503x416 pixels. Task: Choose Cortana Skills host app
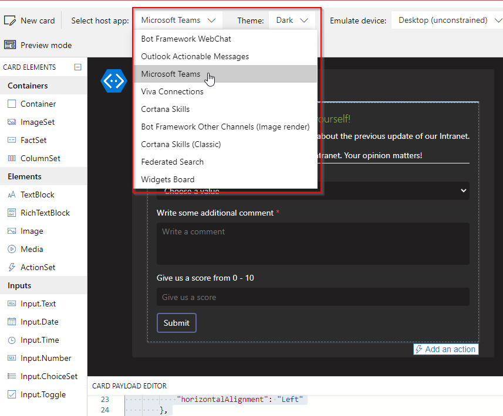pyautogui.click(x=225, y=109)
